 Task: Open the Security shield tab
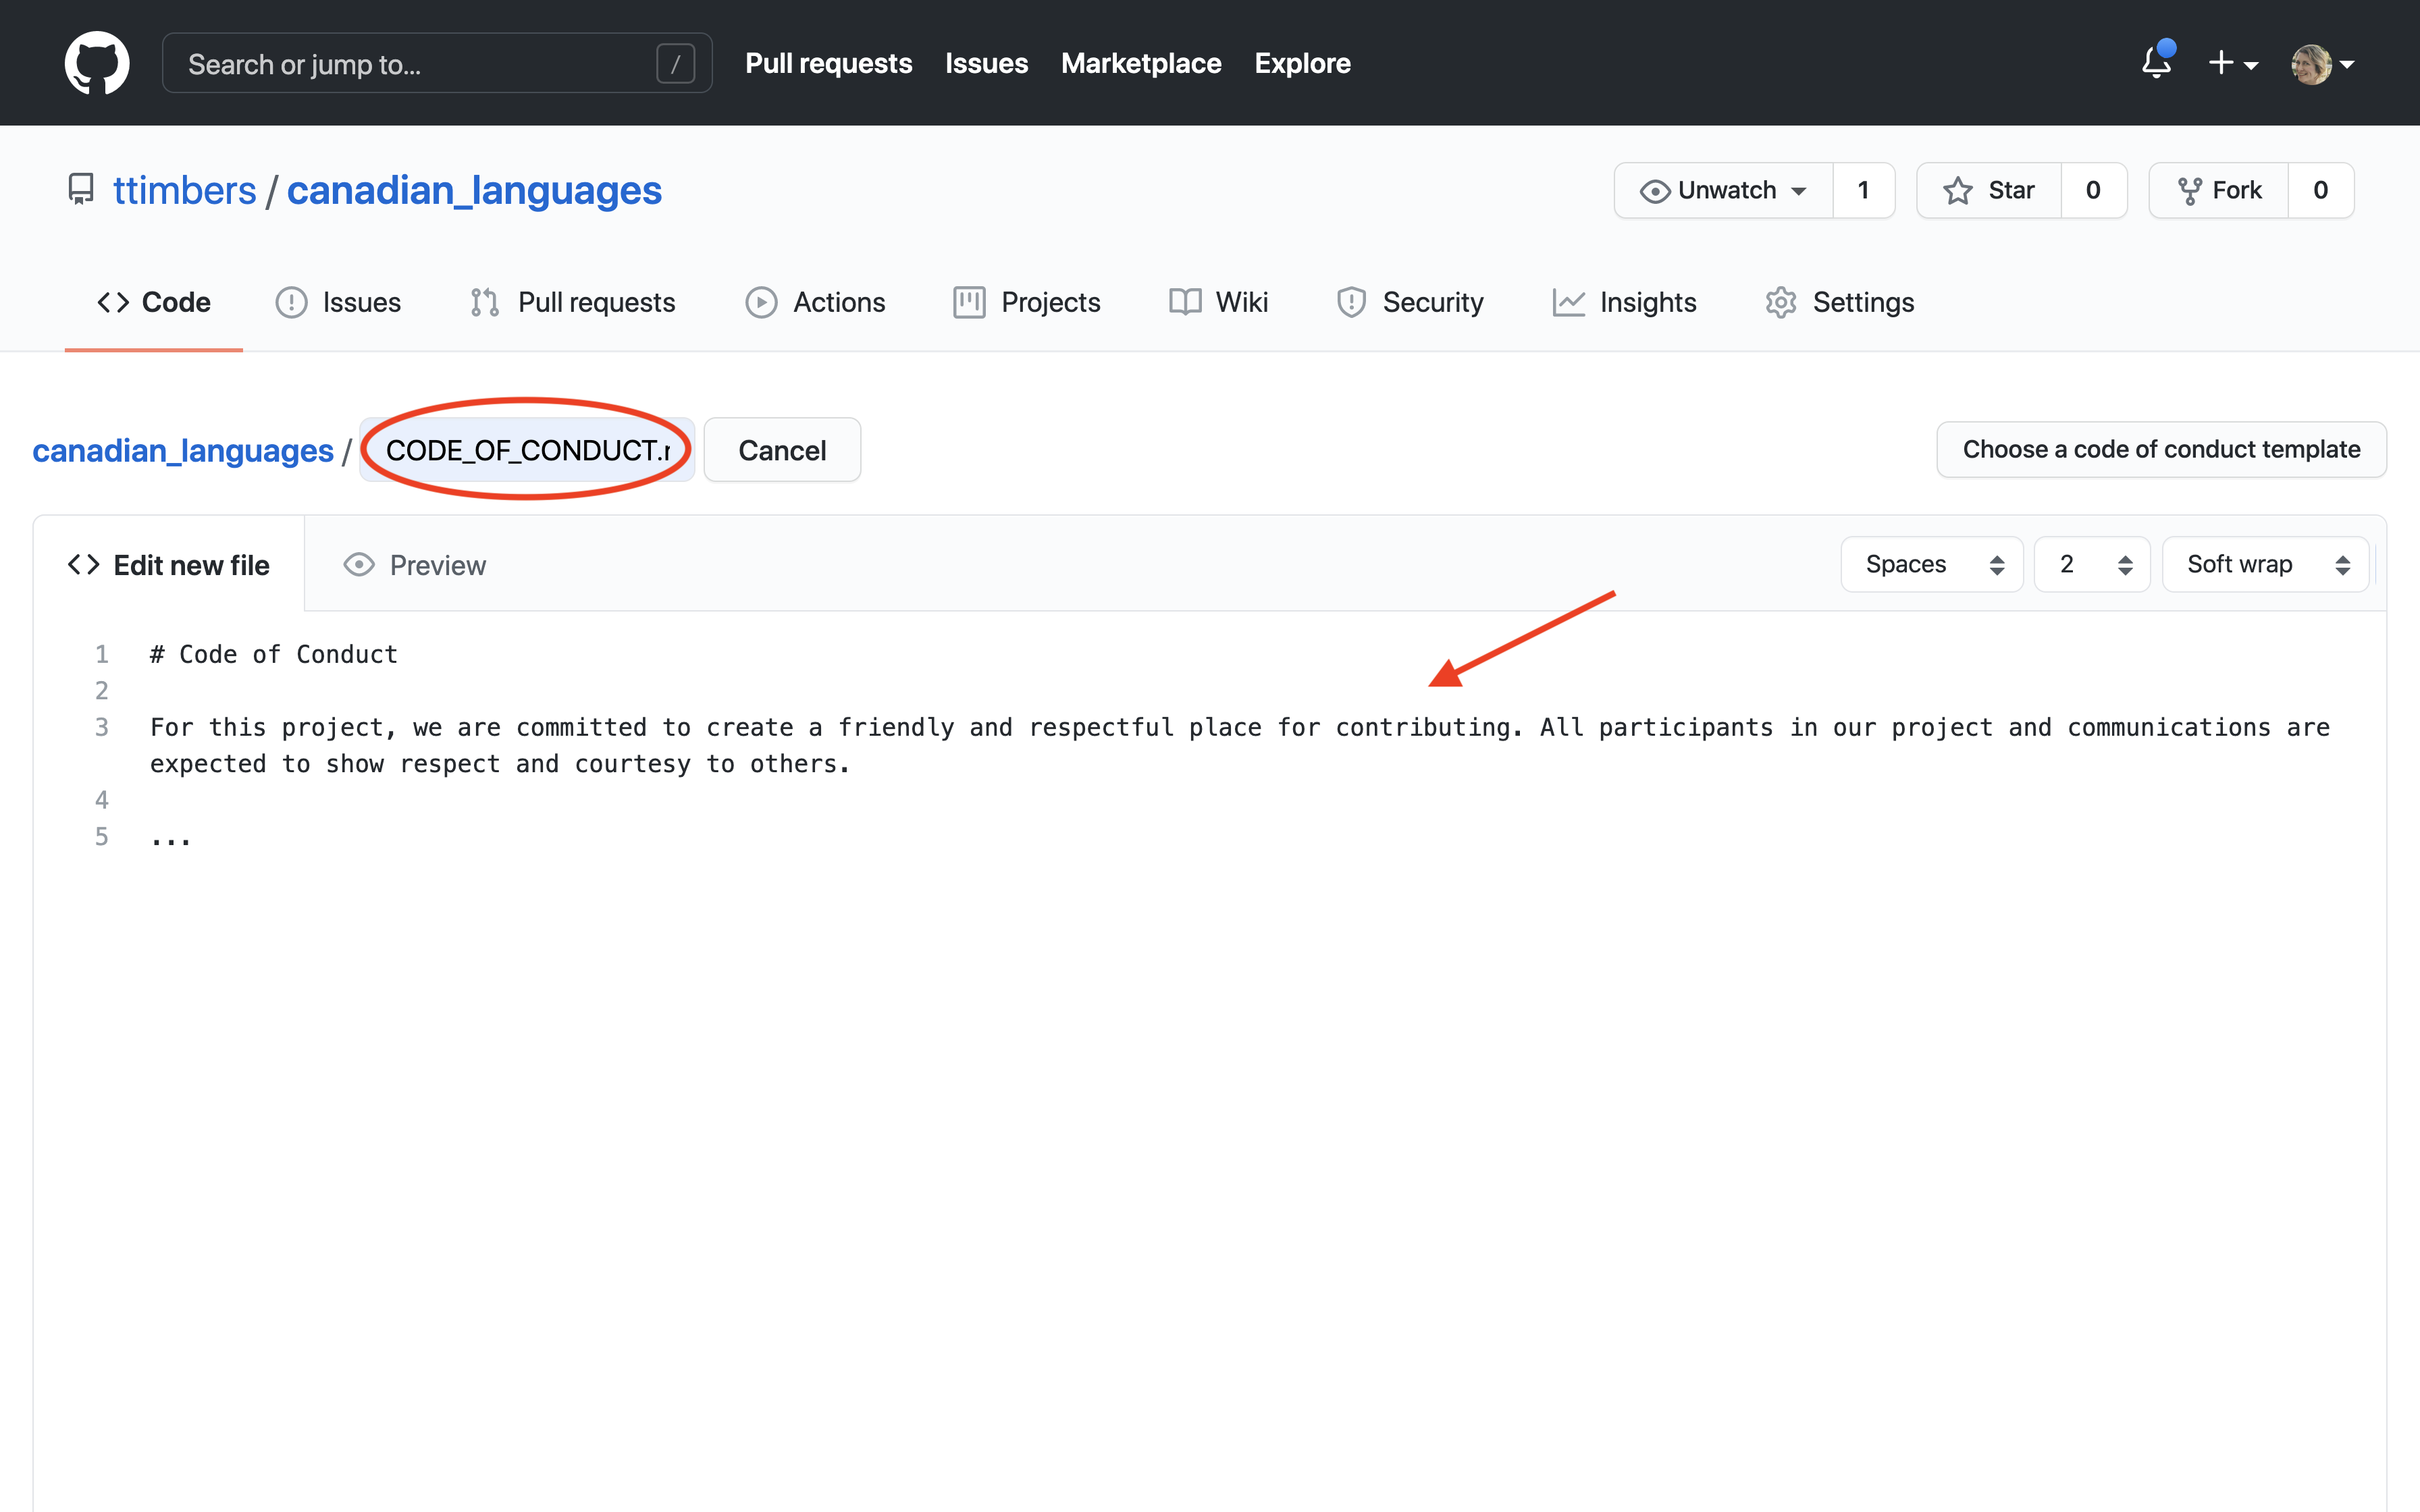point(1410,302)
